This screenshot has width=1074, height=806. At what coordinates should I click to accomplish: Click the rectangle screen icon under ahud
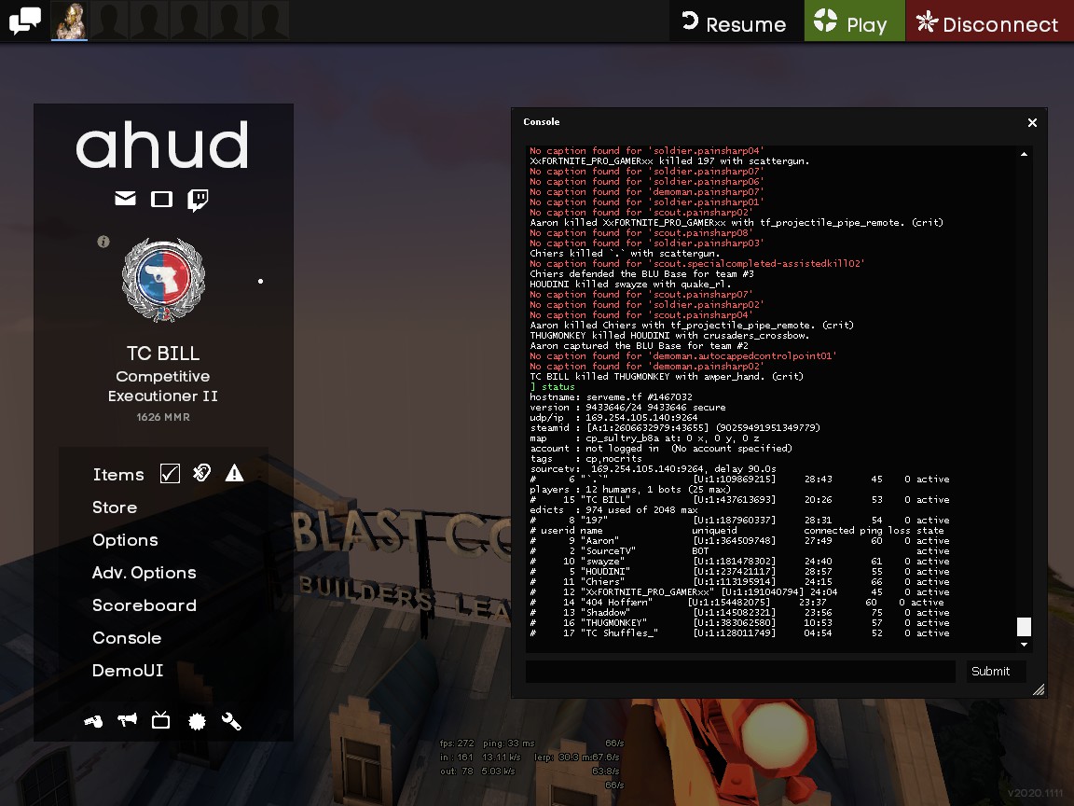(x=161, y=199)
